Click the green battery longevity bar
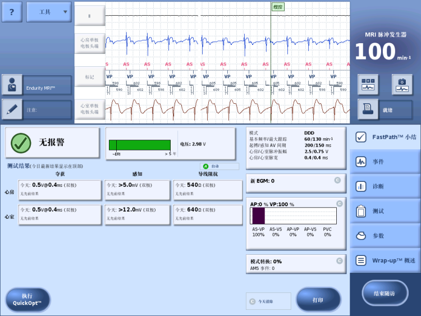421x316 pixels. tap(140, 145)
